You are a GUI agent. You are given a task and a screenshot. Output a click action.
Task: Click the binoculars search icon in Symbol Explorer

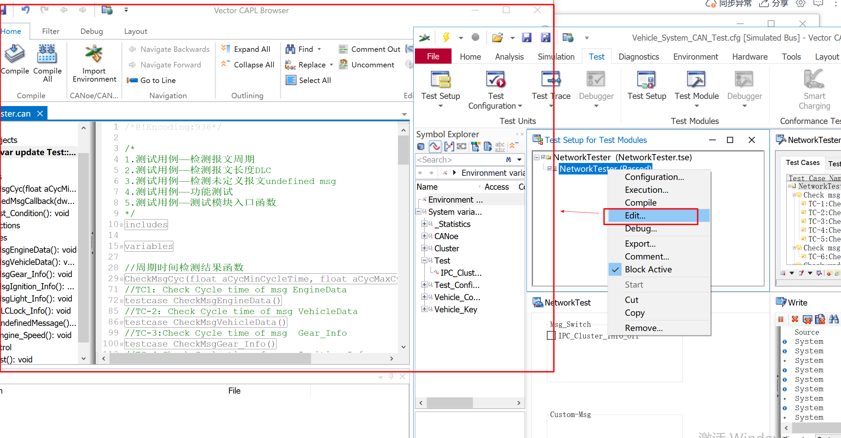point(508,160)
